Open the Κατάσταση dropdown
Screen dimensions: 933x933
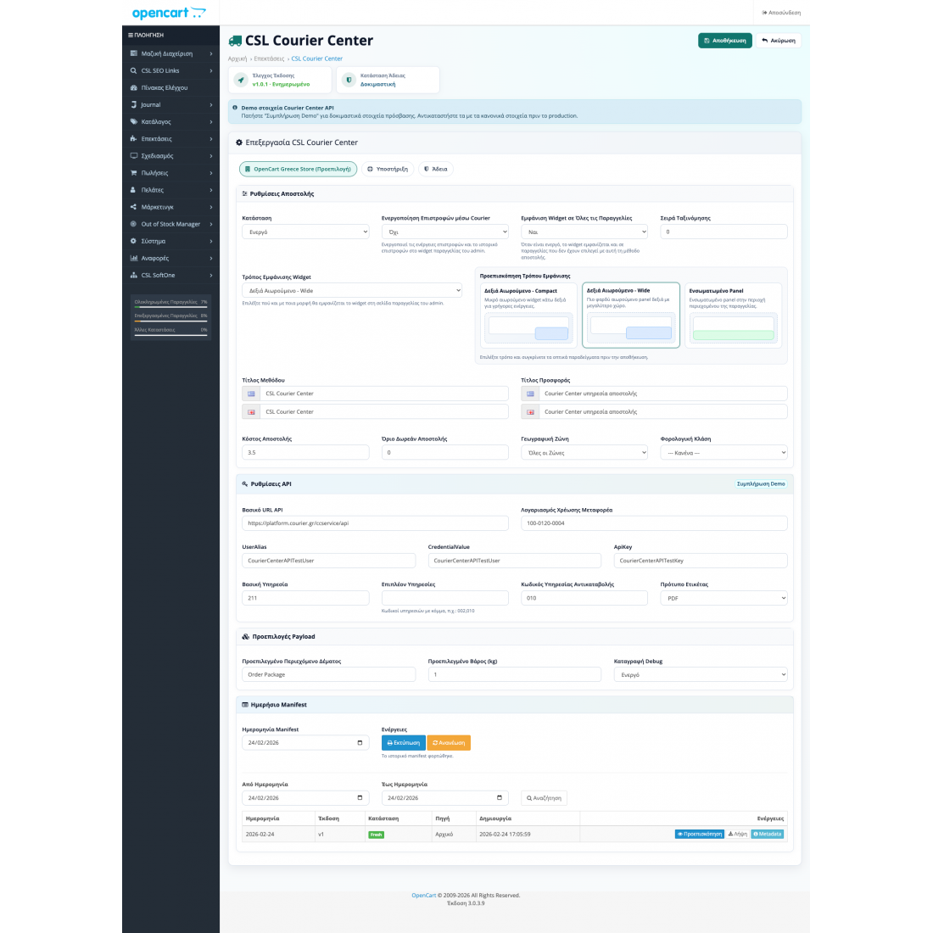[305, 232]
